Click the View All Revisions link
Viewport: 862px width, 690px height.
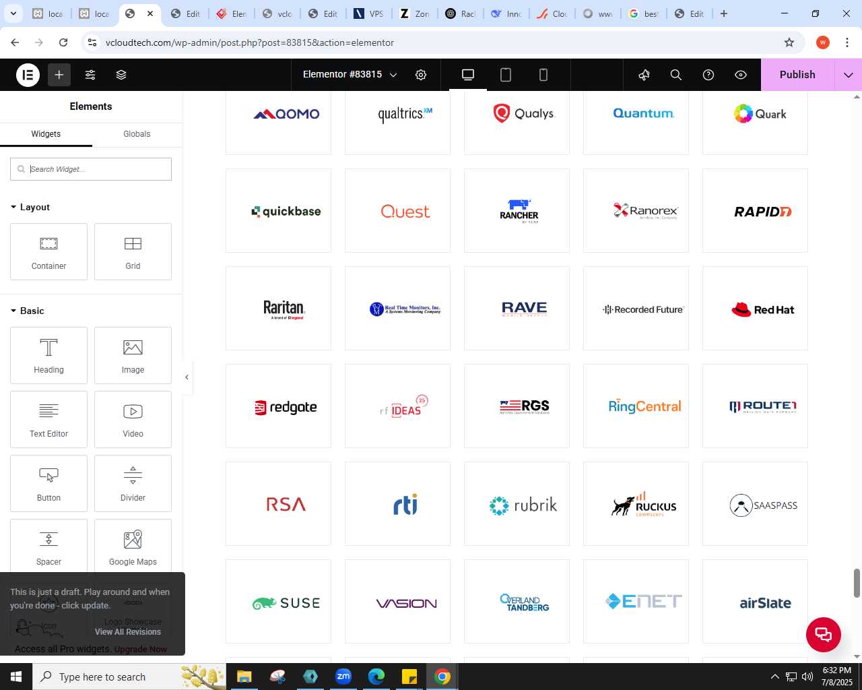click(128, 632)
